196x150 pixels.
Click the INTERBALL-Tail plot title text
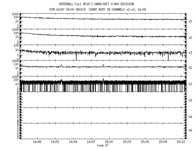pos(100,4)
